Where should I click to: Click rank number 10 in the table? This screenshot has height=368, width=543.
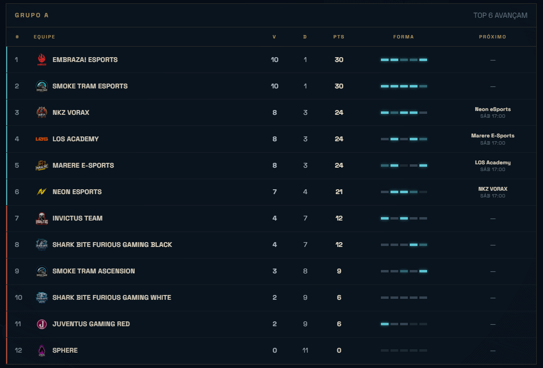(x=18, y=297)
